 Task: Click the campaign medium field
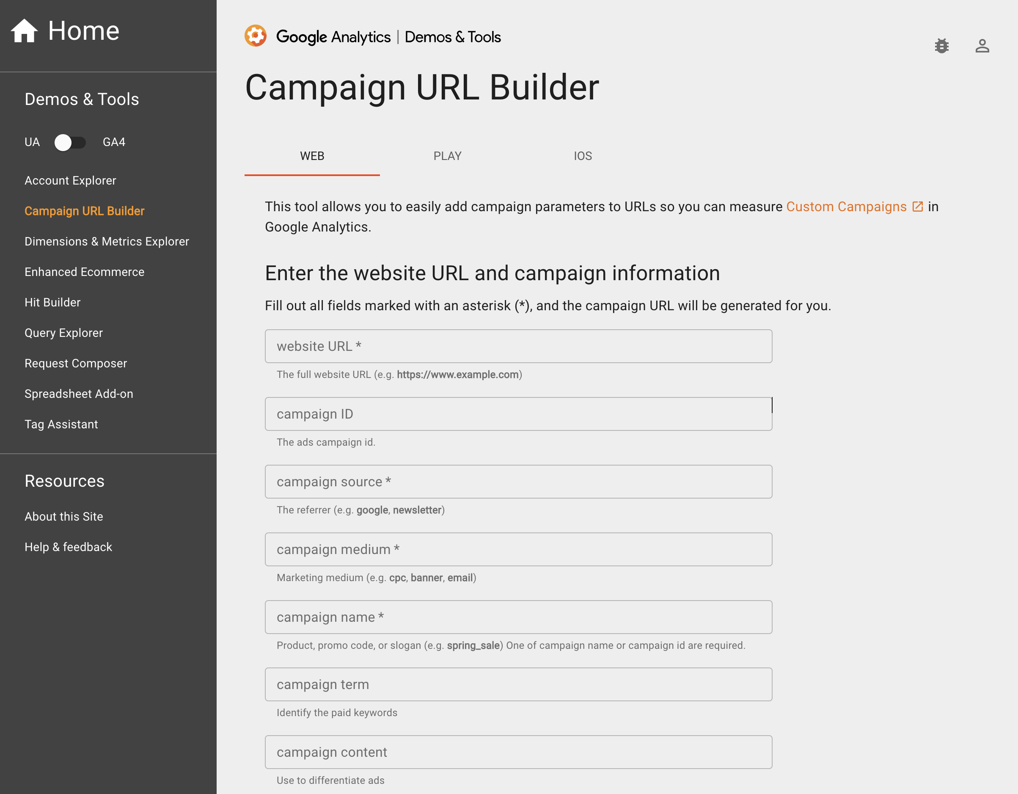click(518, 549)
